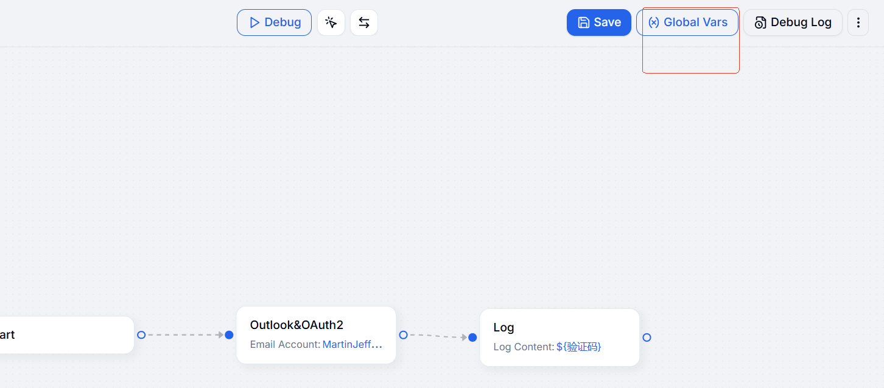Screen dimensions: 884x388
Task: Click the Global Vars variable icon
Action: 653,23
